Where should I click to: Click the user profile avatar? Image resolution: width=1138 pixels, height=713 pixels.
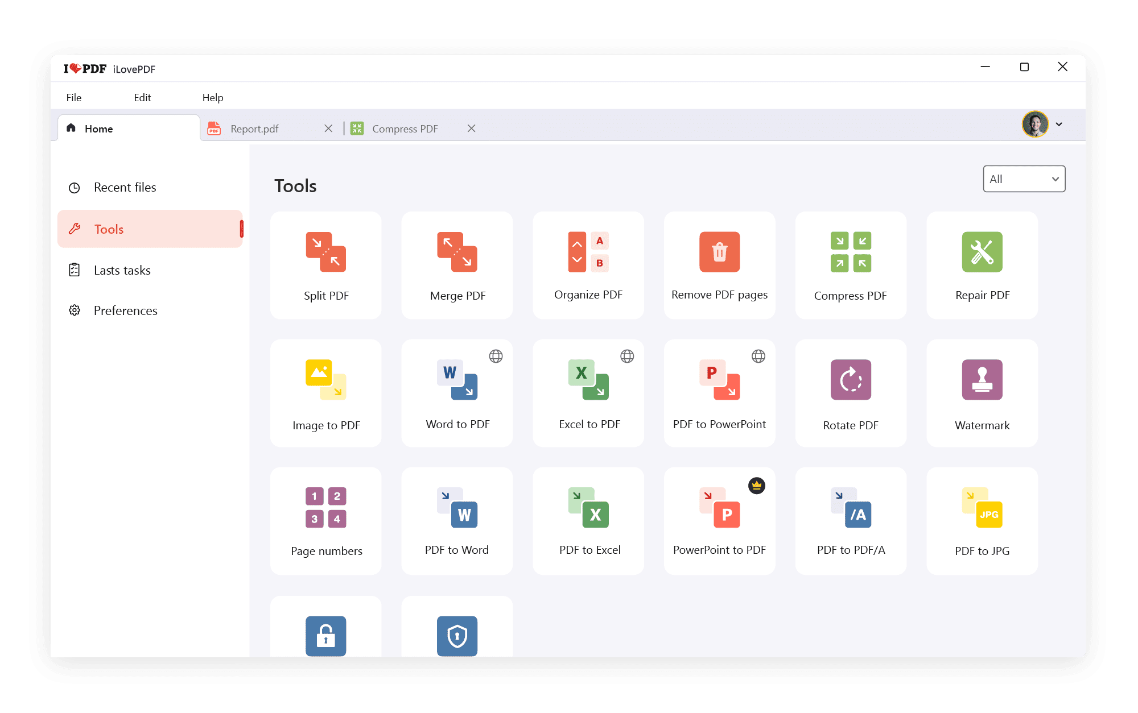(x=1035, y=124)
